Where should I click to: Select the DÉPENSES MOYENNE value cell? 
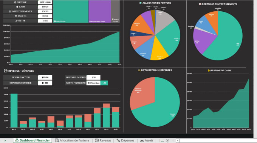pyautogui.click(x=45, y=83)
